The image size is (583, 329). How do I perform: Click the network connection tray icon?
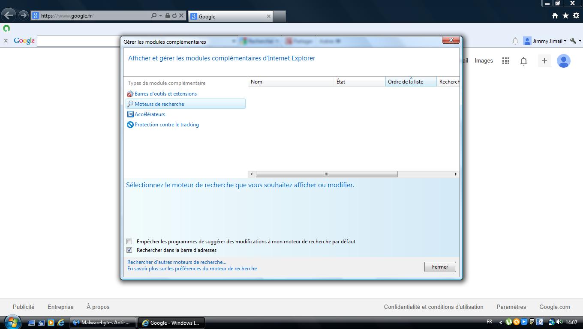click(551, 322)
